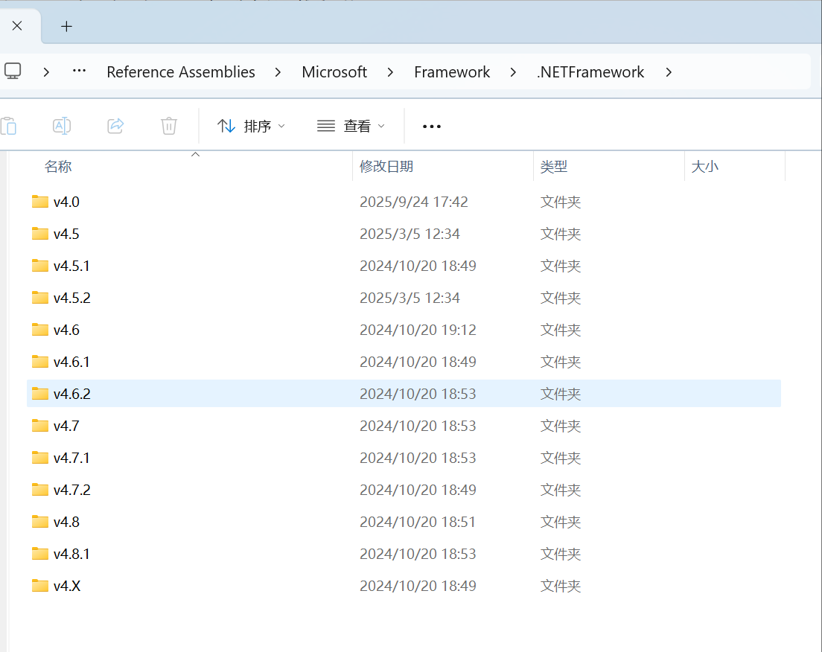Navigate to Microsoft breadcrumb
The image size is (822, 652).
pos(334,71)
